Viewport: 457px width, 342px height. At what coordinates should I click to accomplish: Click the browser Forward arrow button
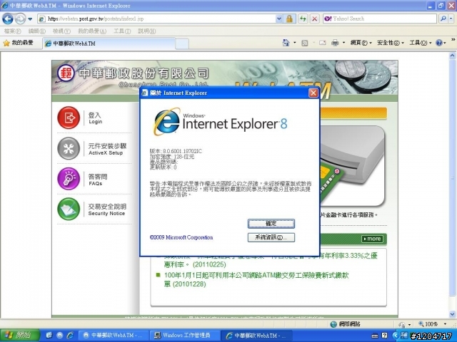click(x=20, y=19)
